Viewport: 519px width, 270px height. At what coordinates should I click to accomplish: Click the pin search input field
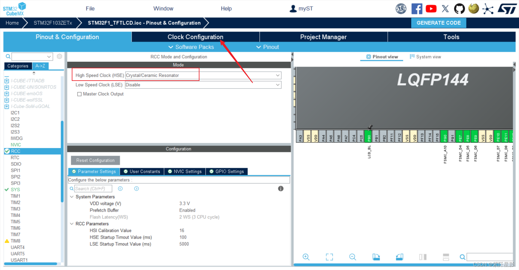490,257
